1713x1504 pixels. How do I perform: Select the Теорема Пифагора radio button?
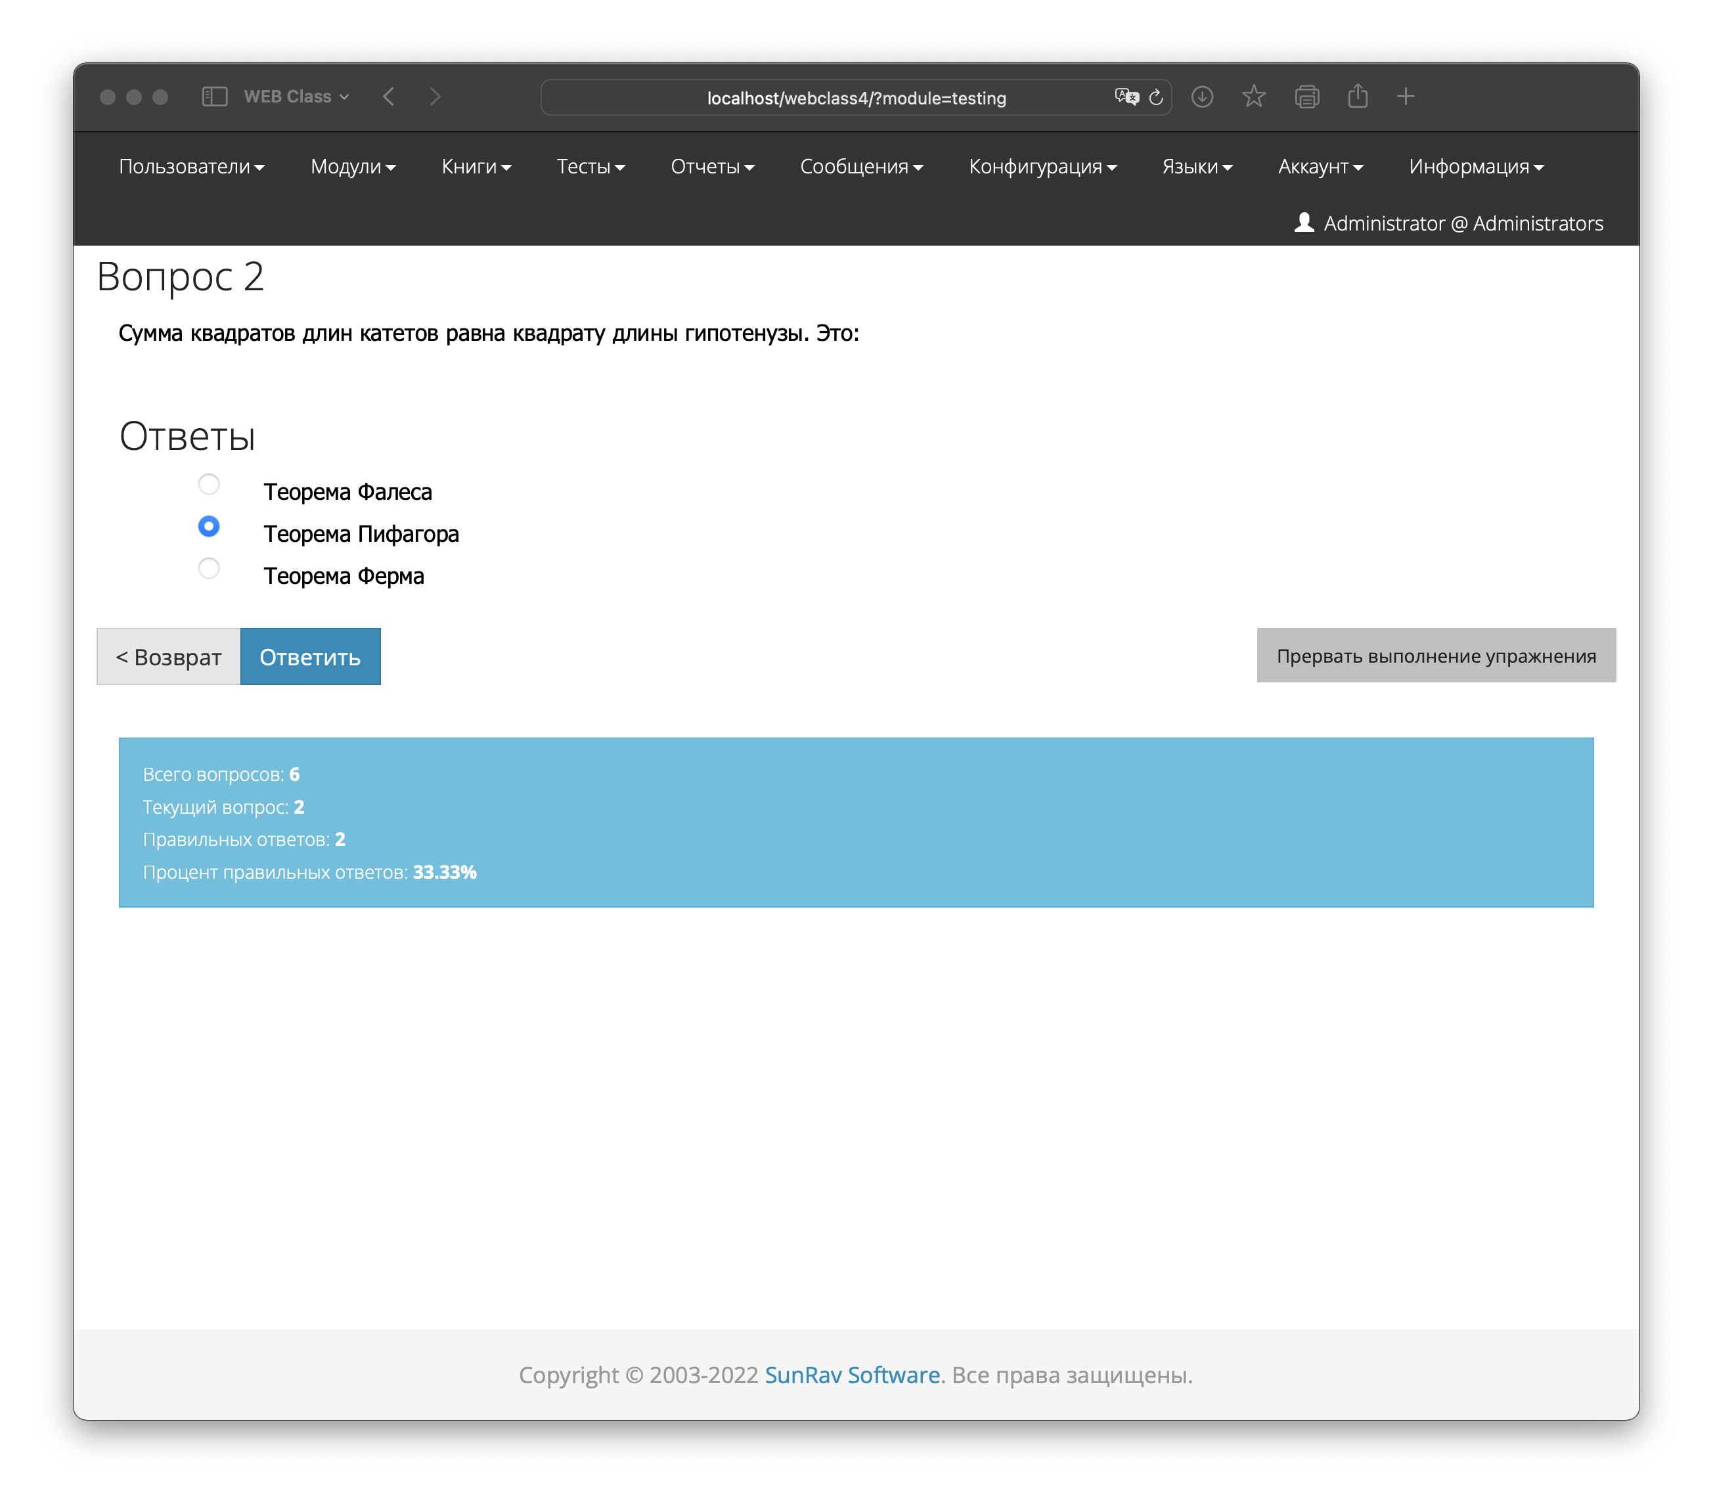click(209, 526)
